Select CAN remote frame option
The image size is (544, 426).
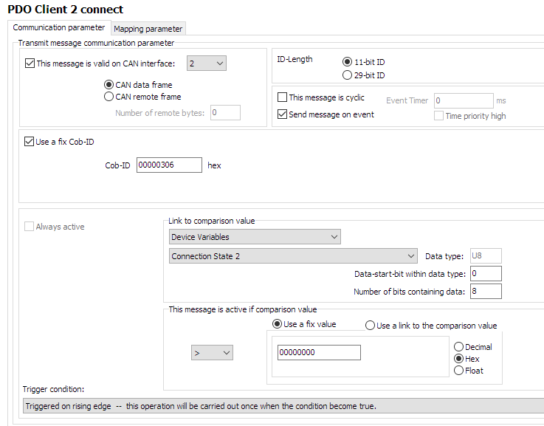point(109,97)
